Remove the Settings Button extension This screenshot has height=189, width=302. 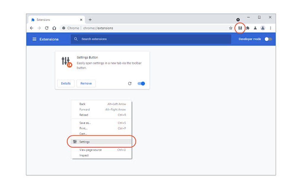pyautogui.click(x=86, y=84)
